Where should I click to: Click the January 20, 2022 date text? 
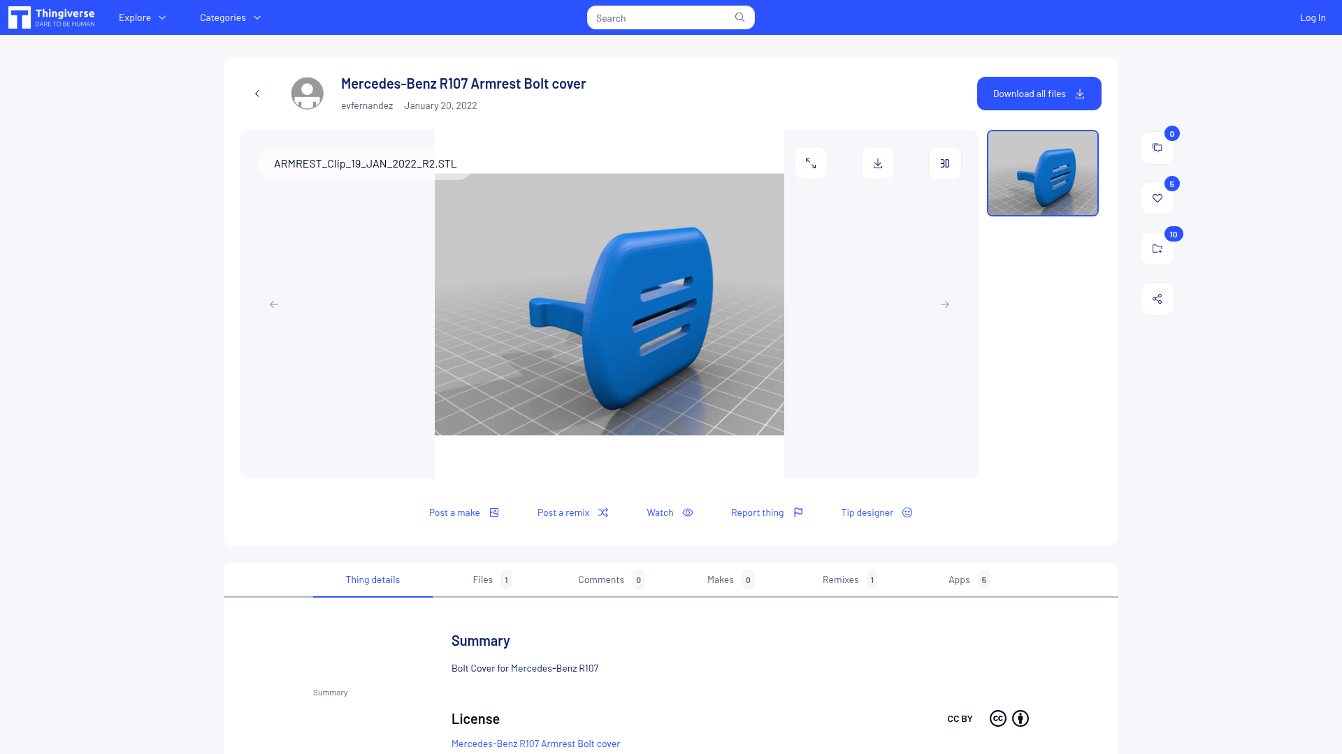coord(440,105)
